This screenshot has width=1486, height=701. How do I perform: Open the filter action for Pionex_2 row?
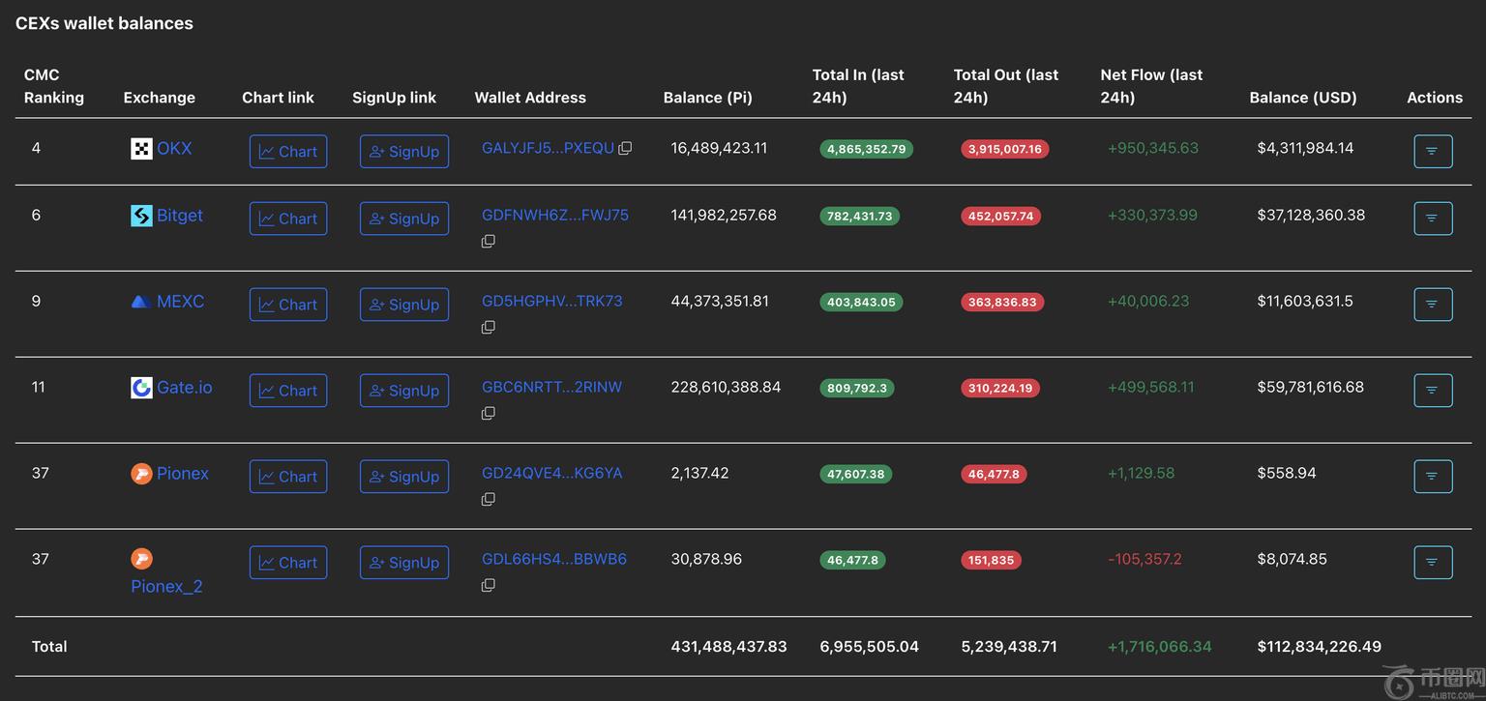click(x=1433, y=563)
